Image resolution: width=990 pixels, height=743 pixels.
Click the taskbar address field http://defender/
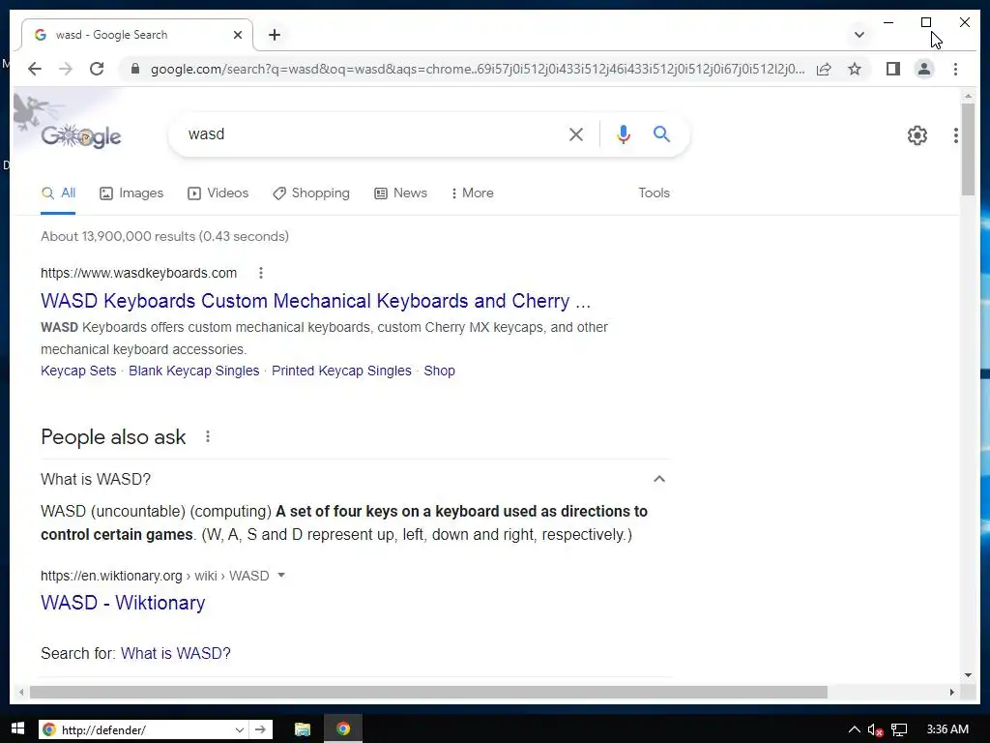(145, 729)
